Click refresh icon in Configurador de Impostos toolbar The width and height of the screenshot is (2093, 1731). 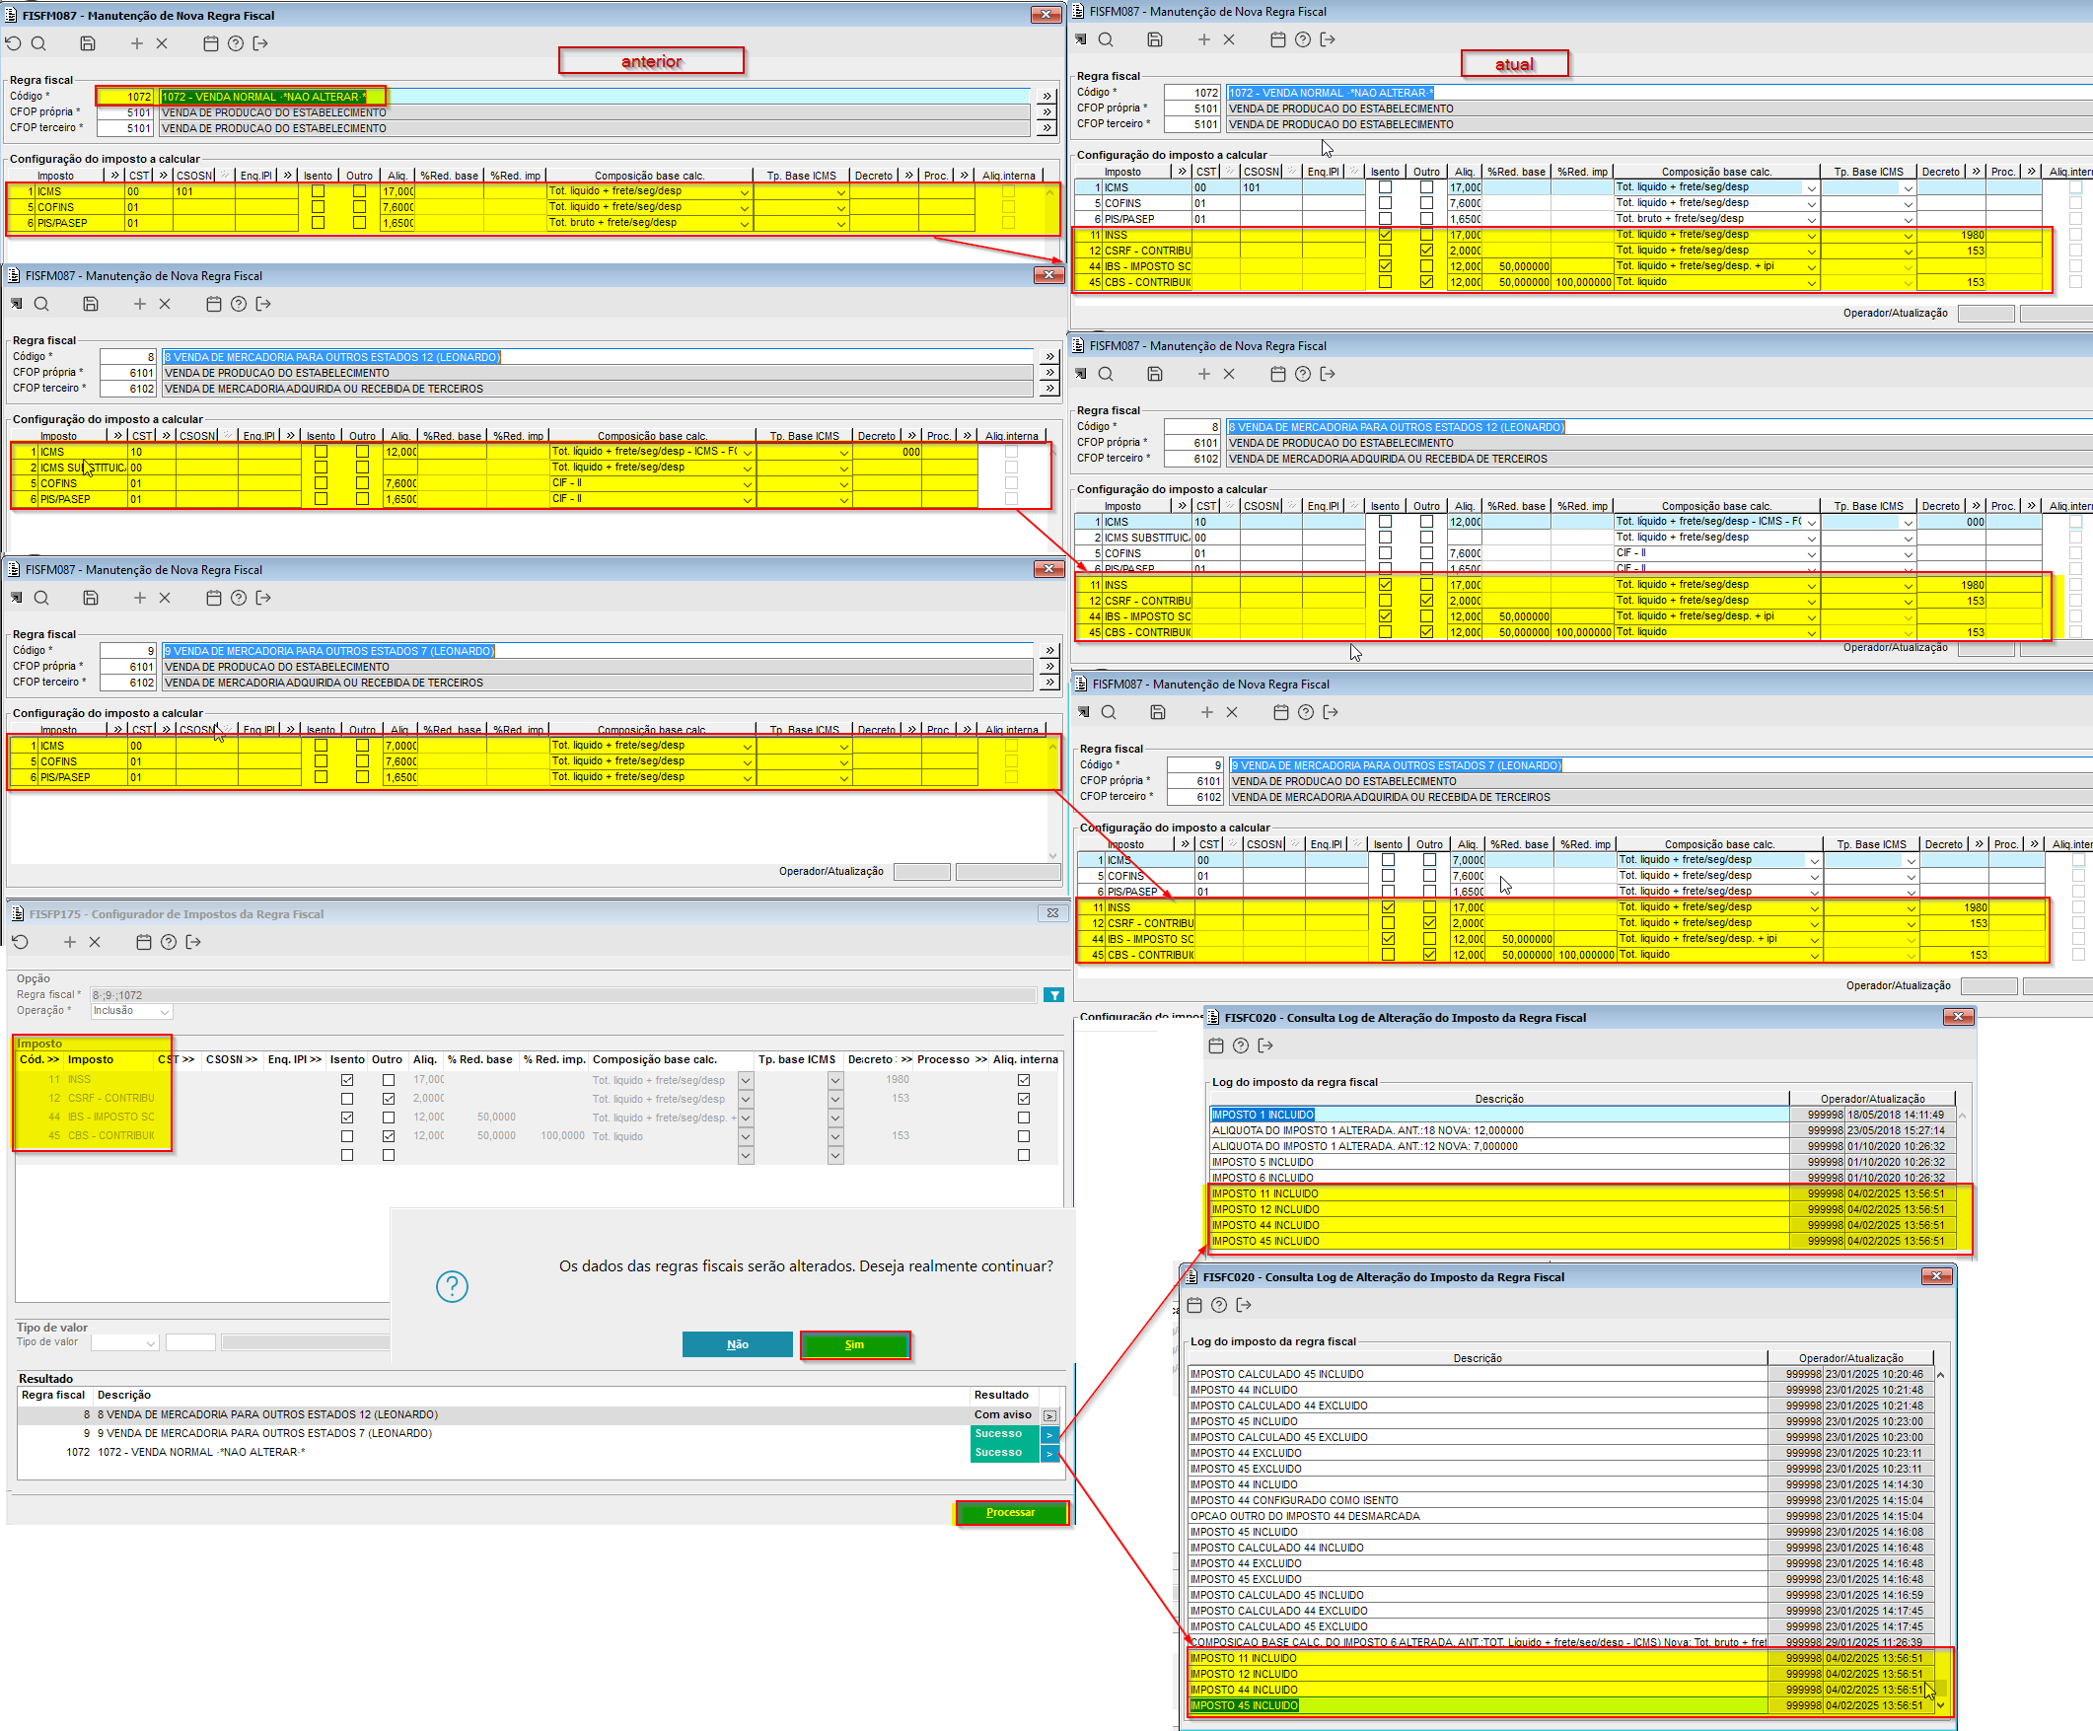(21, 942)
